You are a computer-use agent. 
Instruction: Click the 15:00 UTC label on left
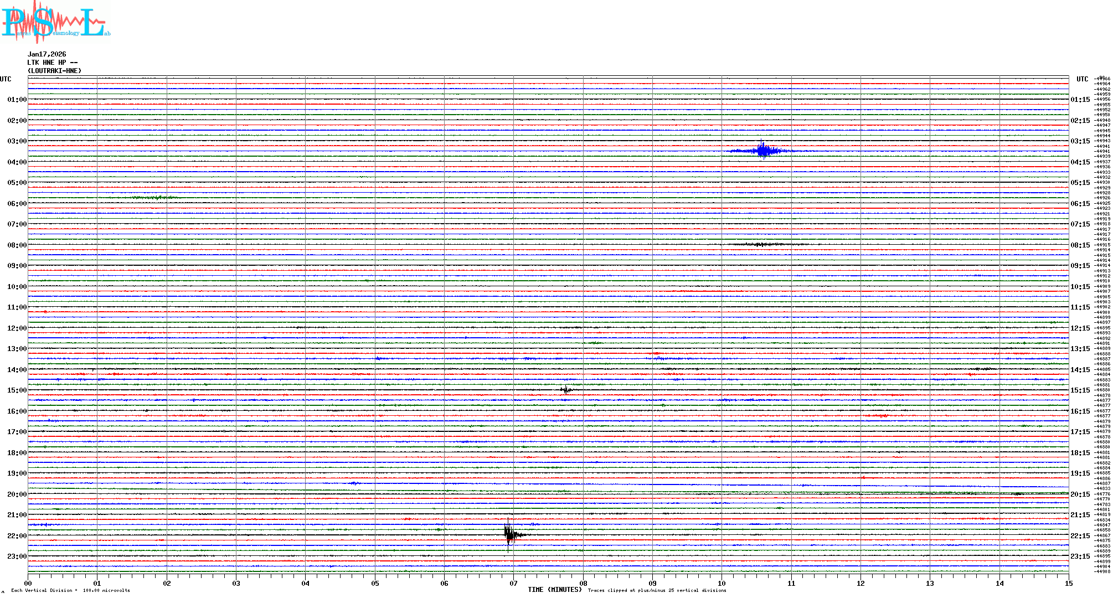[x=17, y=390]
